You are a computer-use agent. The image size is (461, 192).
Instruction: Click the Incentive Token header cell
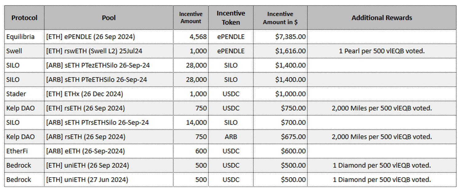(231, 18)
